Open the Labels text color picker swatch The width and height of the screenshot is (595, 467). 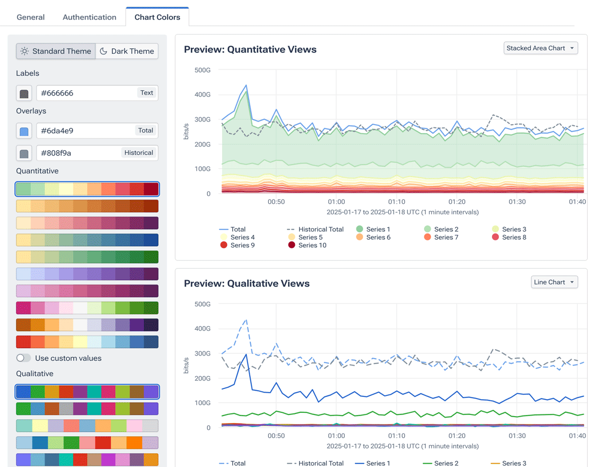tap(24, 93)
